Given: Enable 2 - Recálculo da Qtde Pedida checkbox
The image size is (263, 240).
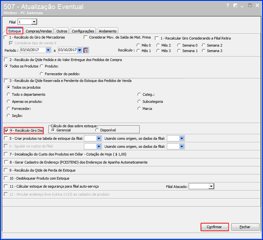Looking at the screenshot, I should pos(6,60).
